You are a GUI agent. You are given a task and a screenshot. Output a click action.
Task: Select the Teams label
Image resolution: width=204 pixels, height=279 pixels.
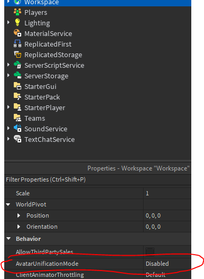(x=35, y=119)
